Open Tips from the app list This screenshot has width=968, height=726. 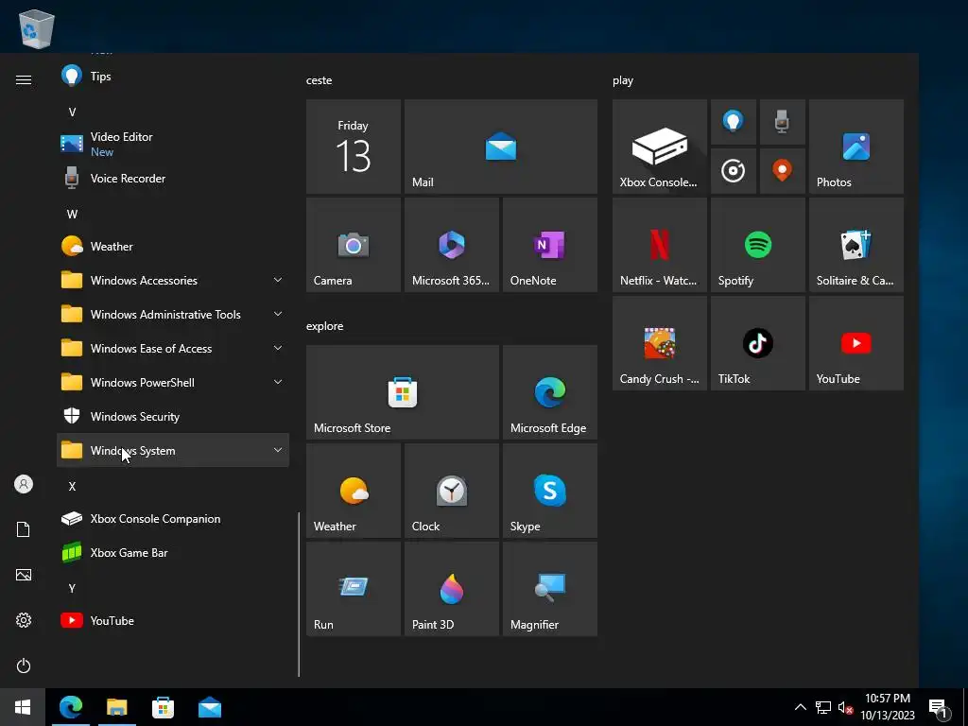[x=173, y=76]
